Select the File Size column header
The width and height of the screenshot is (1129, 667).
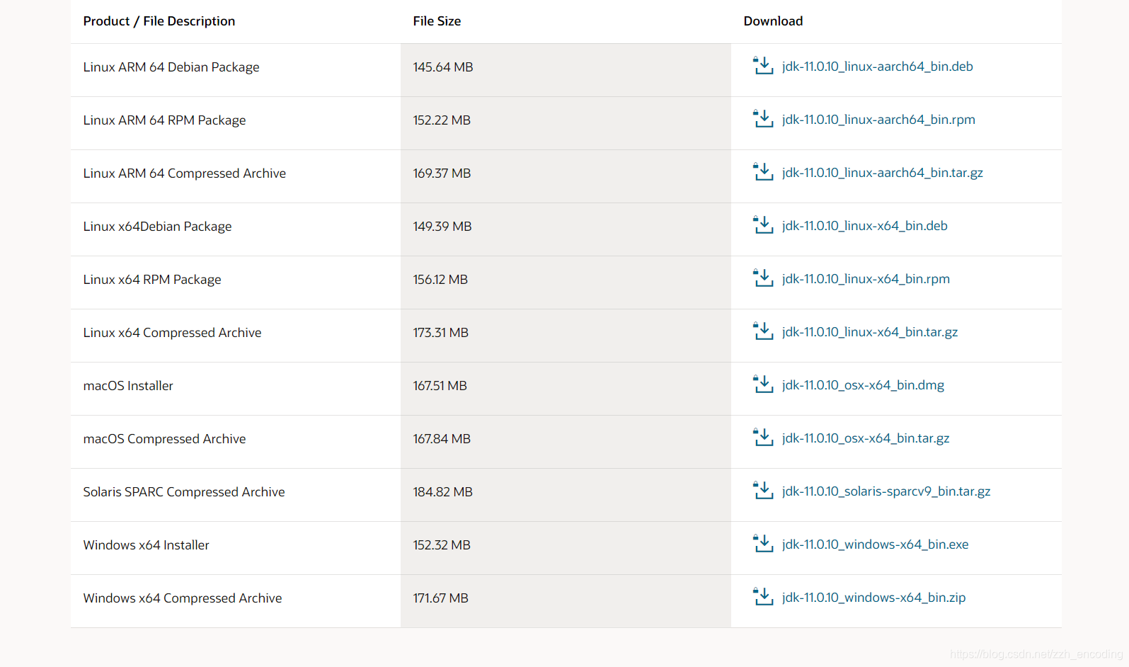pos(437,21)
